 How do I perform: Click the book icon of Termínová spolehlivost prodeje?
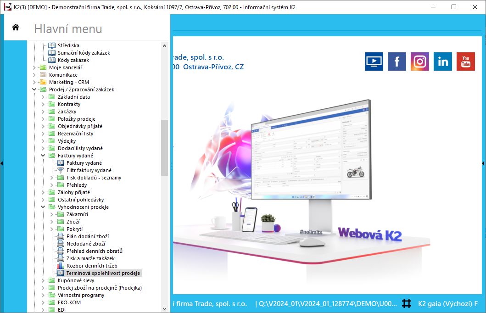pos(61,274)
